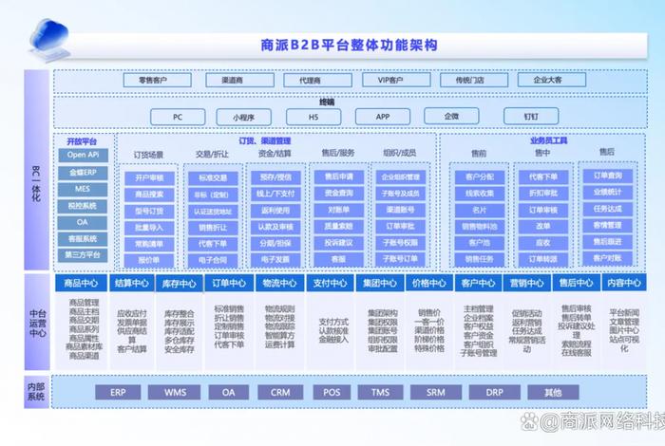Choose the PC terminal box
This screenshot has width=665, height=446.
178,117
